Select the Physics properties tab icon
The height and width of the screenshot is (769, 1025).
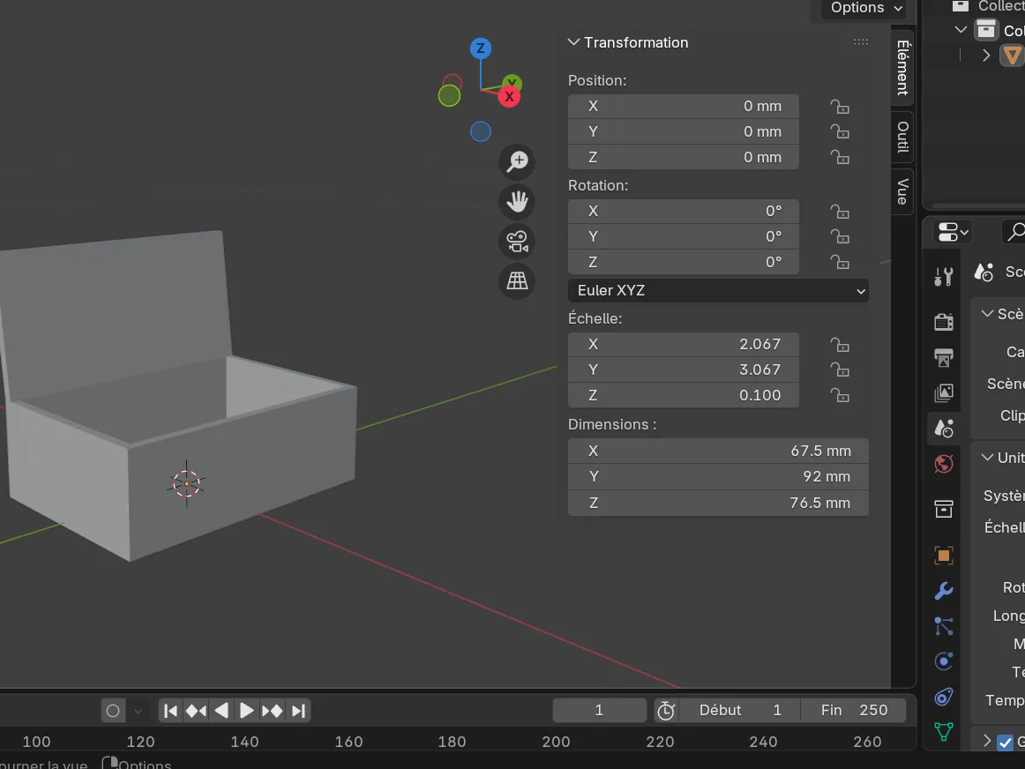click(x=943, y=661)
